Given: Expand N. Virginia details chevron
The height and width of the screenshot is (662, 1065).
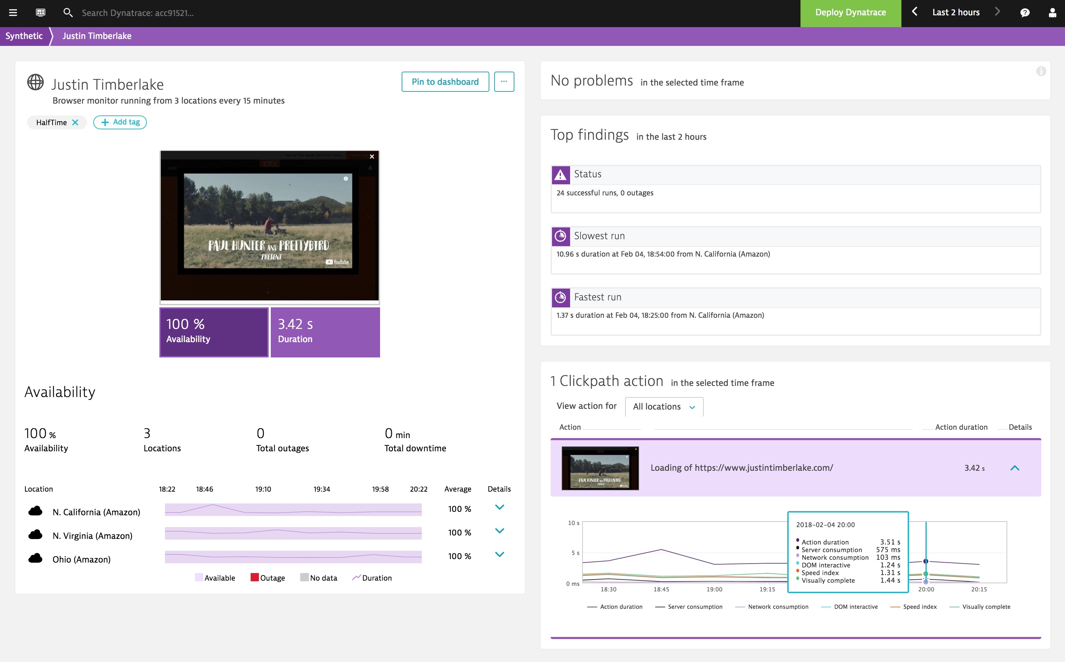Looking at the screenshot, I should click(500, 531).
